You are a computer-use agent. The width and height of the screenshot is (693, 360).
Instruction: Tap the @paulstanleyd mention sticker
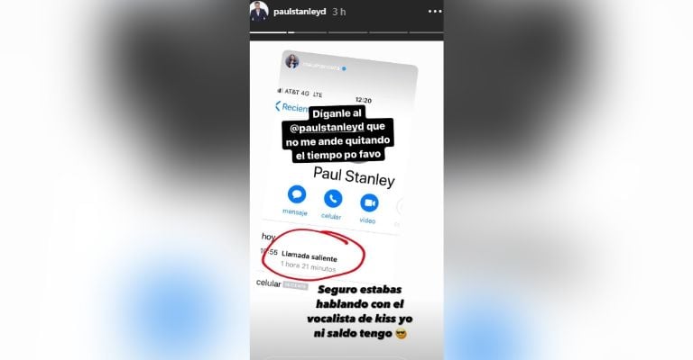click(327, 128)
